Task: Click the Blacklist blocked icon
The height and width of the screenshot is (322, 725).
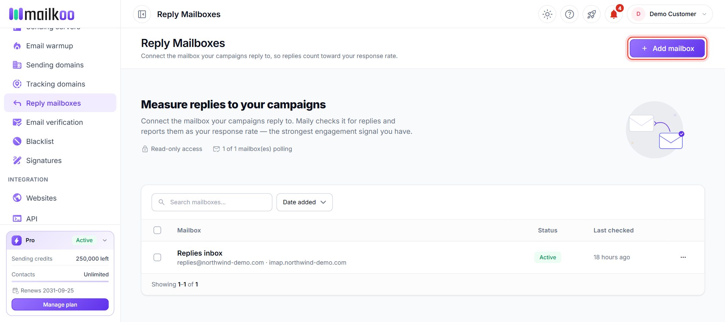Action: coord(17,142)
